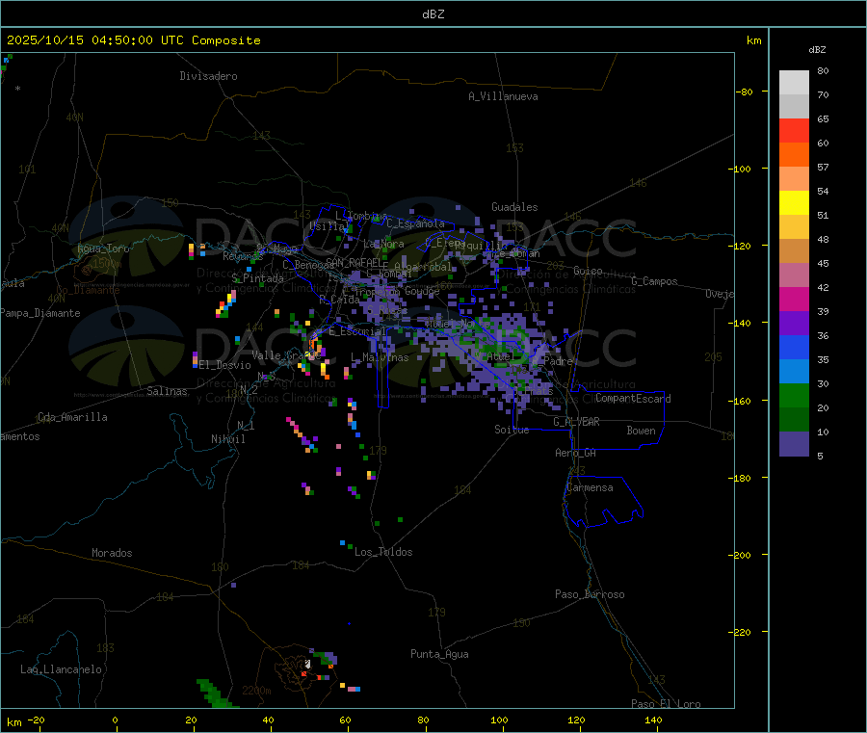Click the timestamp 2025/10/15 04:50:00 UTC Composite
Viewport: 867px width, 733px height.
pyautogui.click(x=133, y=40)
